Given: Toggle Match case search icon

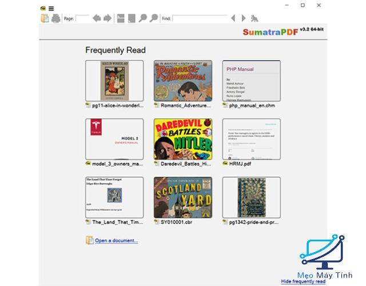Looking at the screenshot, I should [x=254, y=18].
